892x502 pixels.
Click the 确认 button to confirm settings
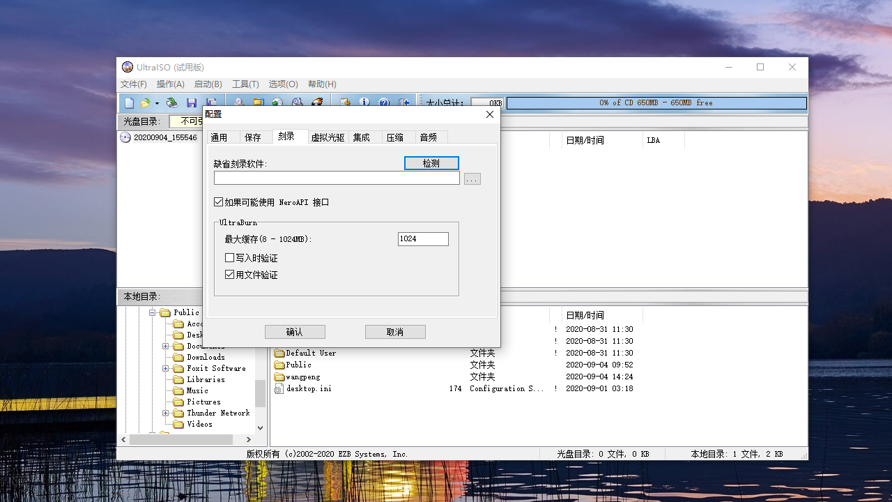click(294, 331)
